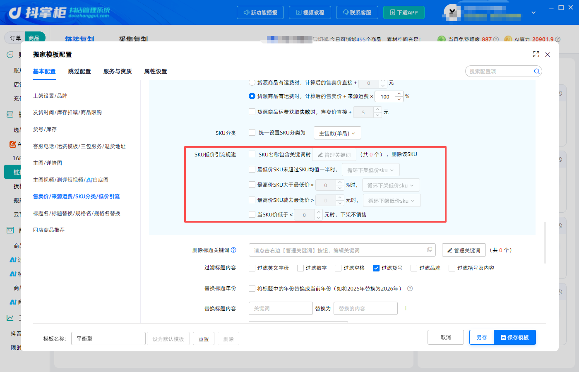Open dropdown in 最高价SKU大于最低价 row
Viewport: 579px width, 372px height.
tap(391, 185)
